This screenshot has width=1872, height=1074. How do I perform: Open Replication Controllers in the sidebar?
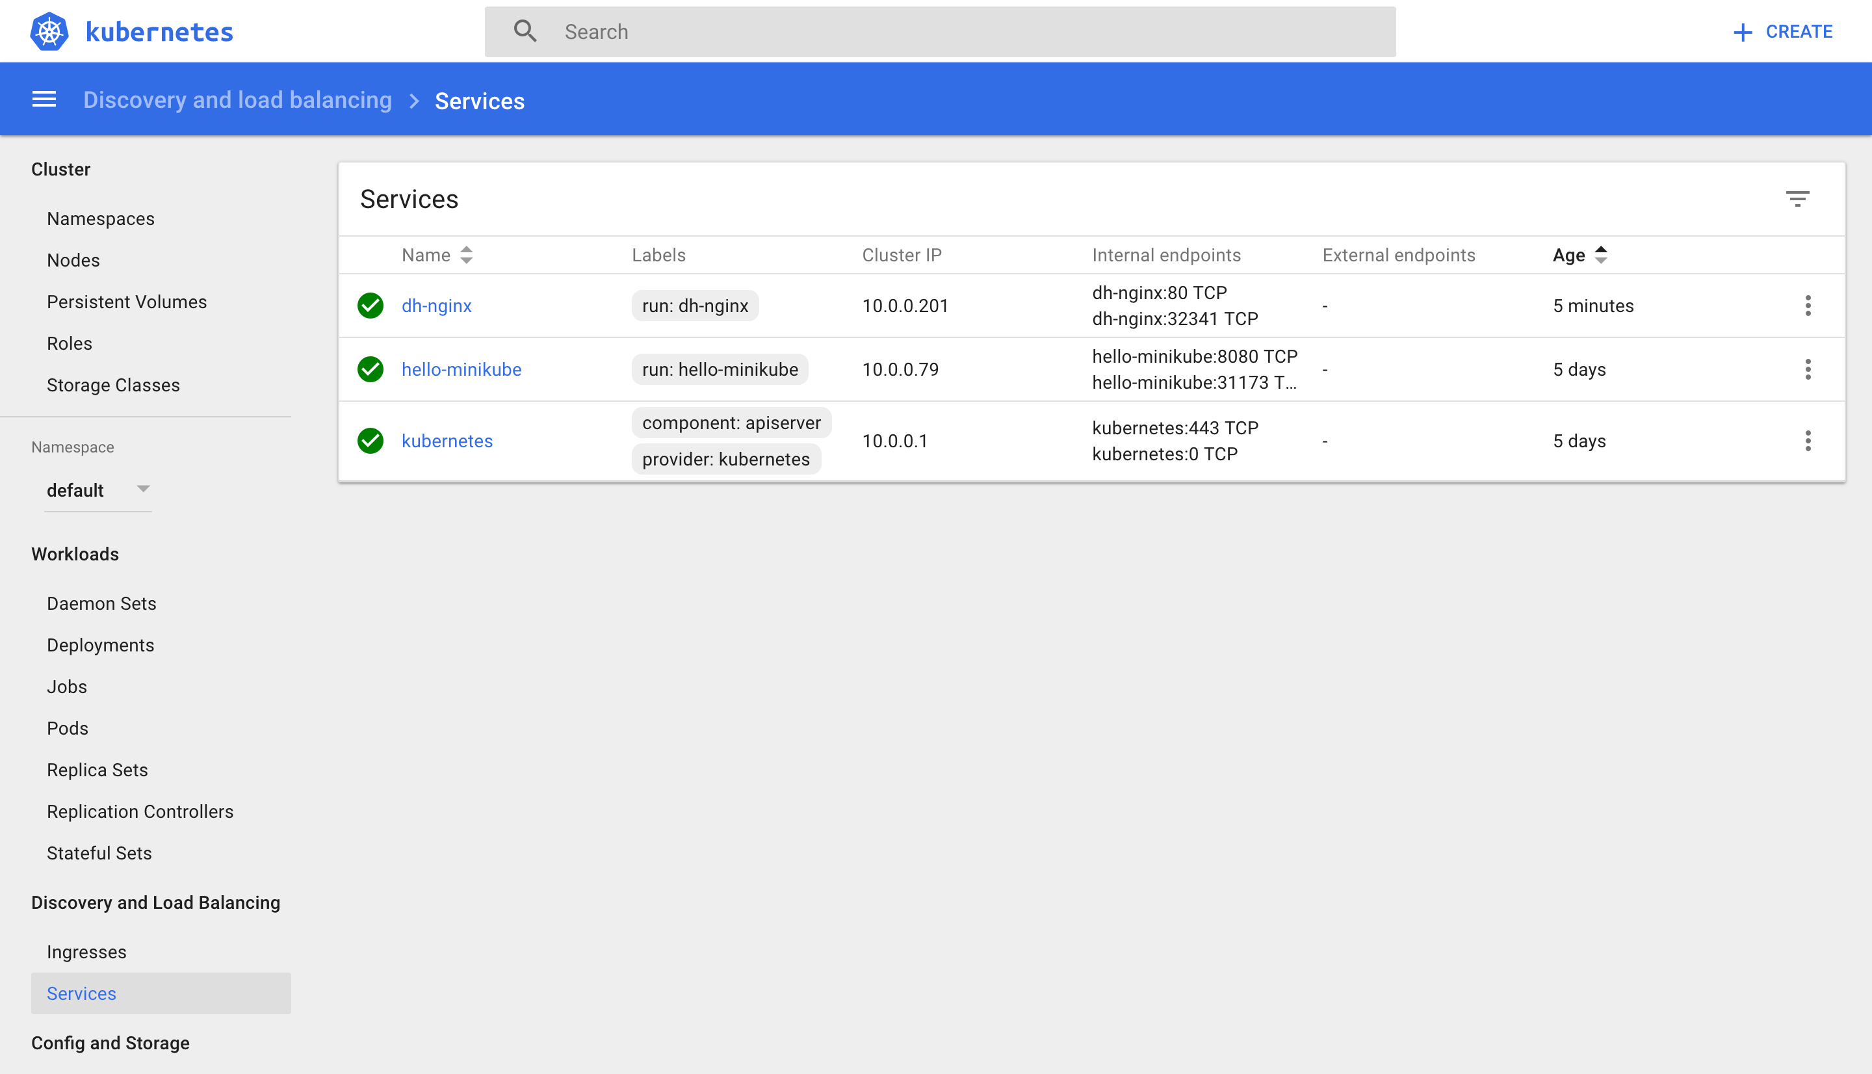click(x=140, y=811)
